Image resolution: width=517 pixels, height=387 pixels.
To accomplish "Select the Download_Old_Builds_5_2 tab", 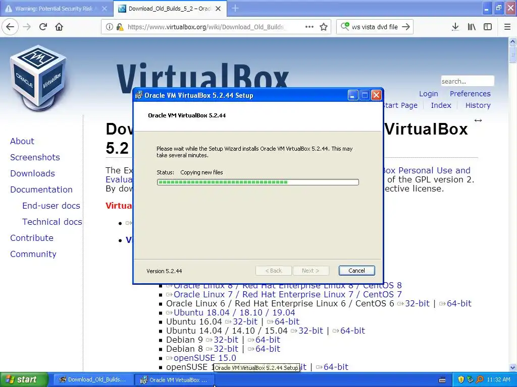I will (x=170, y=9).
